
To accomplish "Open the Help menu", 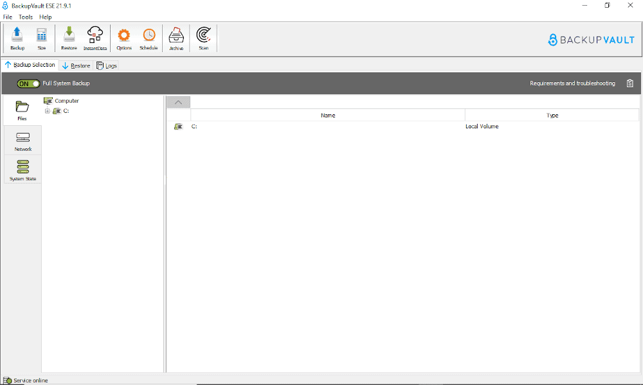I will pyautogui.click(x=46, y=17).
